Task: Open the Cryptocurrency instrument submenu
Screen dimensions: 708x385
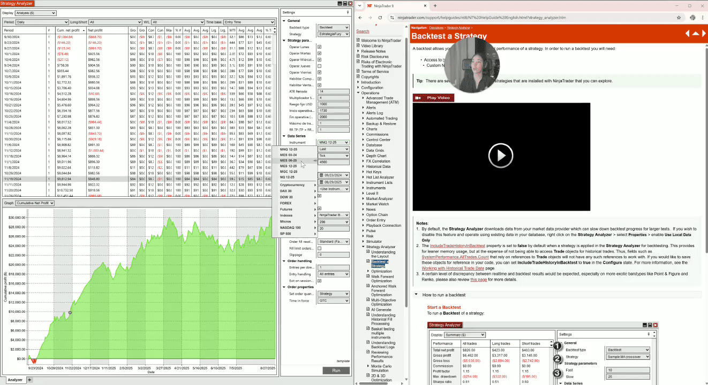Action: click(297, 184)
